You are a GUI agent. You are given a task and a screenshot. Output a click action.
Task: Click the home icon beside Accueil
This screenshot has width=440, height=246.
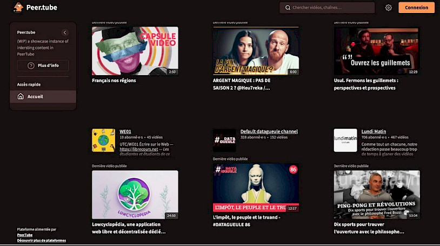(21, 97)
